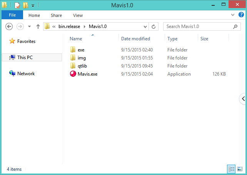This screenshot has width=247, height=175.
Task: Click the Forward arrow button
Action: click(x=20, y=26)
